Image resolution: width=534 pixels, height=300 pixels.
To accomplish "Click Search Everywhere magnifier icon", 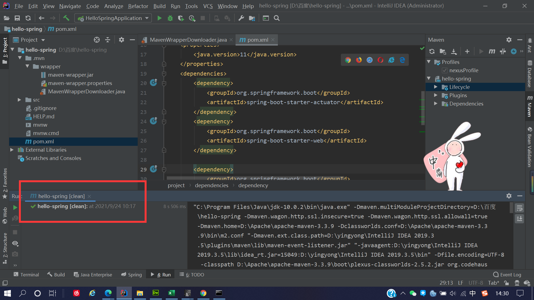I will [x=276, y=18].
